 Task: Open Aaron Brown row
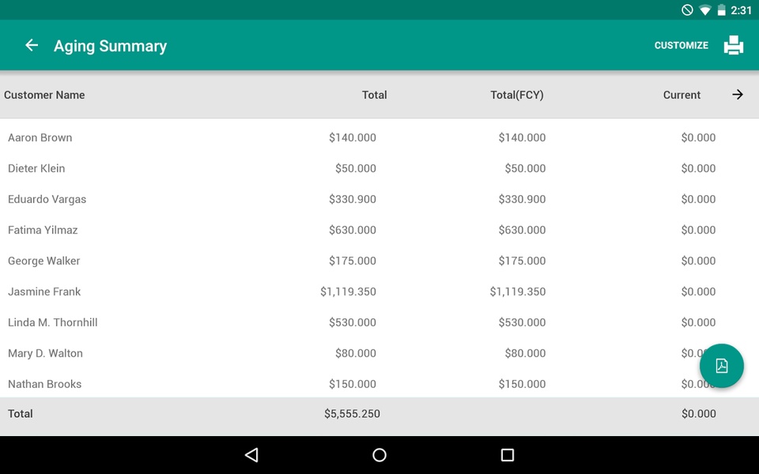(x=379, y=137)
